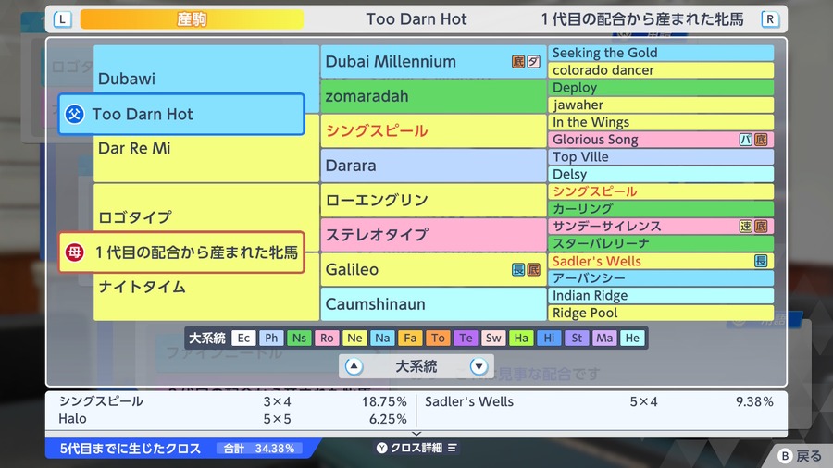Select カーリング cell
This screenshot has width=833, height=468.
click(661, 208)
